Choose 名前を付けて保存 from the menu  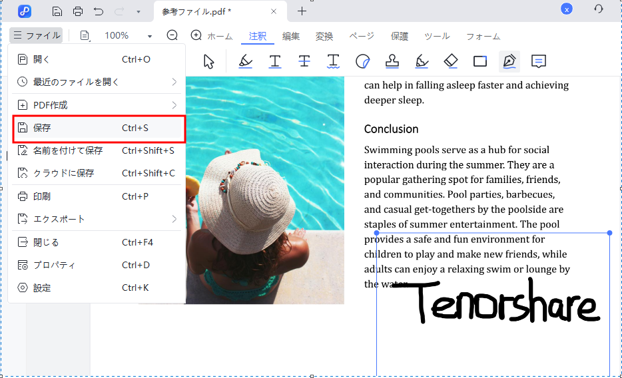pos(68,150)
